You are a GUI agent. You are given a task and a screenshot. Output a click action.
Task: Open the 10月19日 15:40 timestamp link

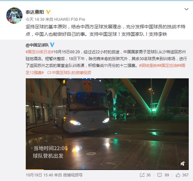point(39,175)
